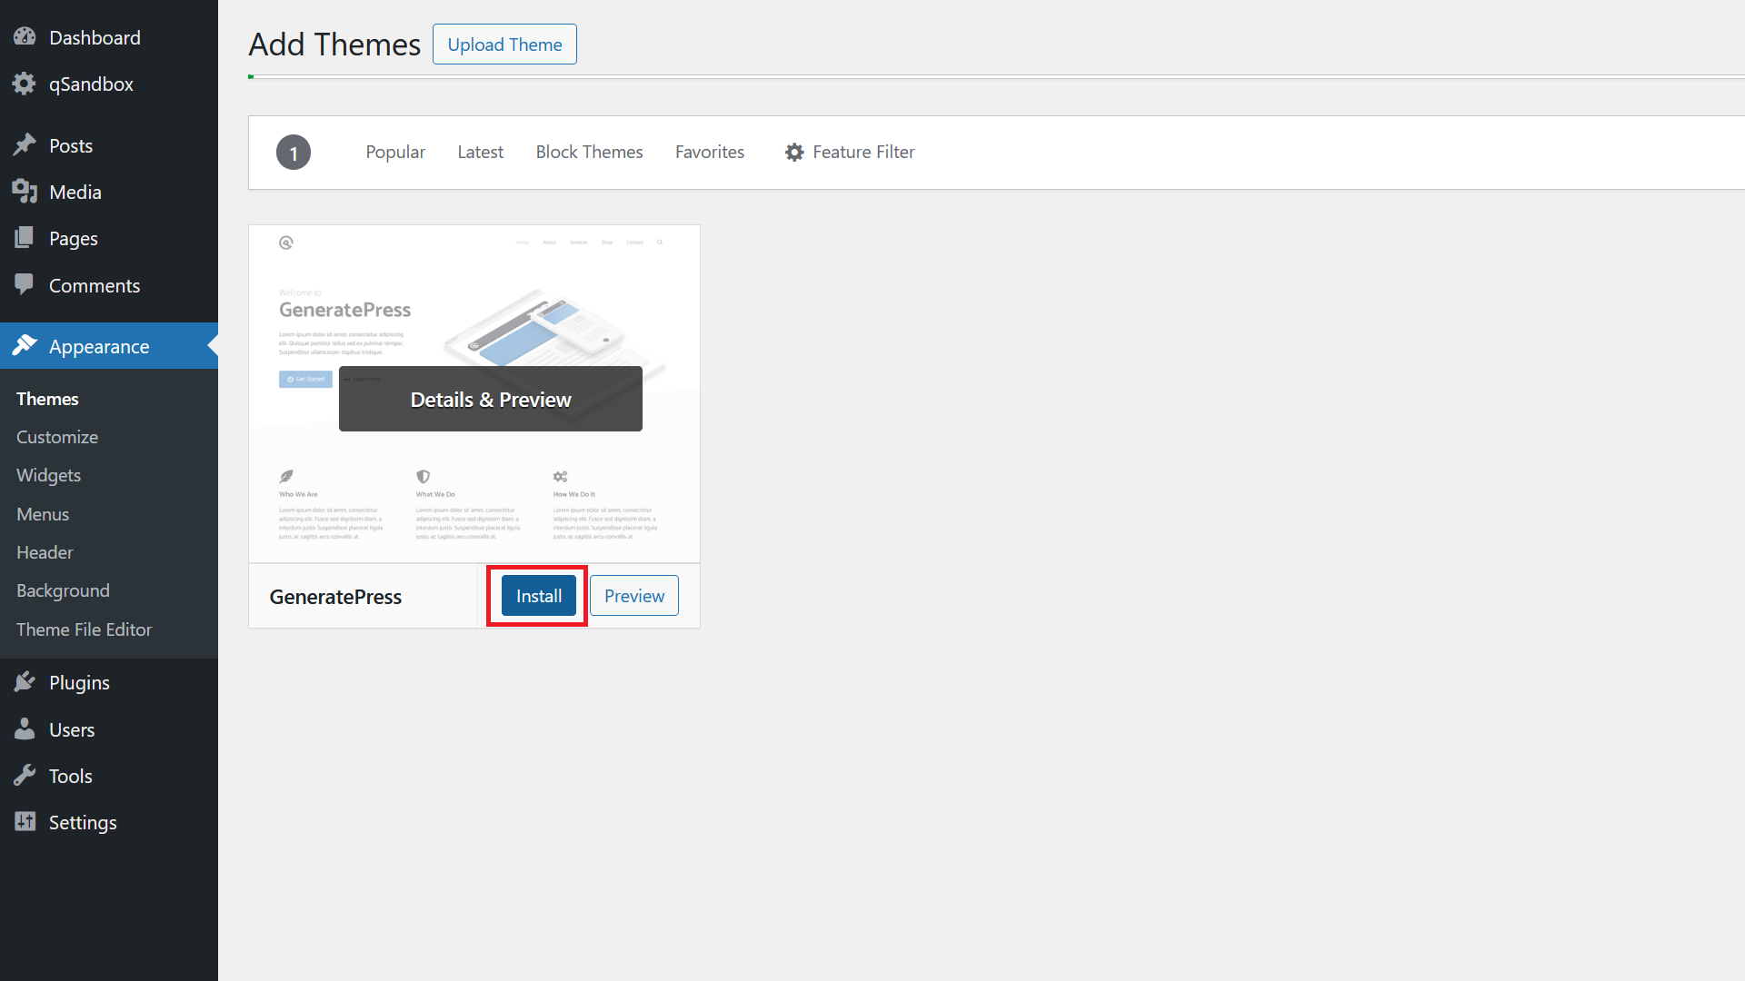Open Comments from the admin menu
This screenshot has height=981, width=1745.
pos(95,285)
